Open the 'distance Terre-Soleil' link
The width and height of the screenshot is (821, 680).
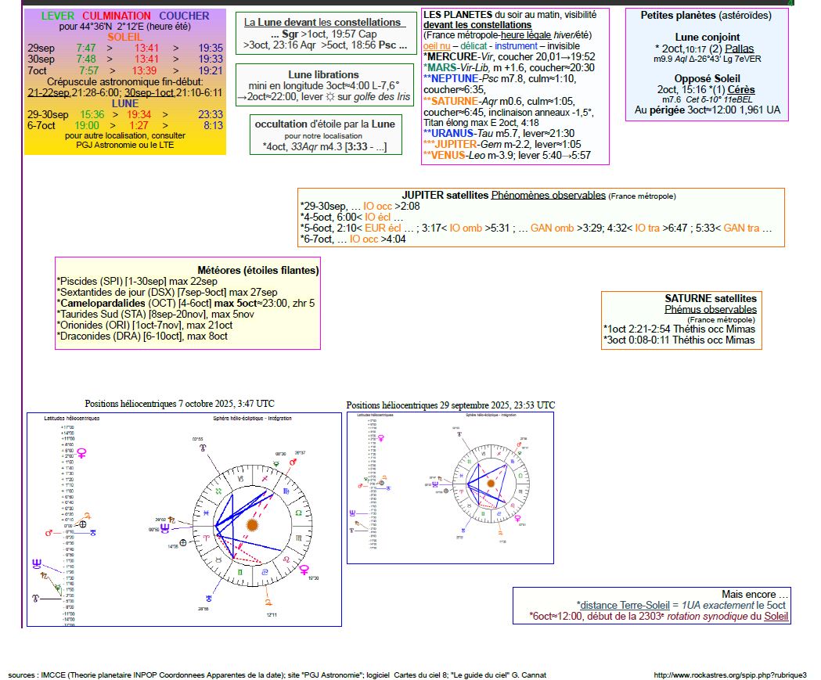pos(624,605)
